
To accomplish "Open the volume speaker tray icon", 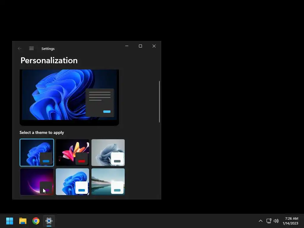I will point(276,221).
